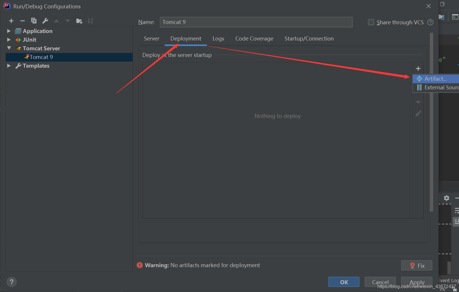Confirm with the OK button
The width and height of the screenshot is (459, 292).
(x=344, y=282)
